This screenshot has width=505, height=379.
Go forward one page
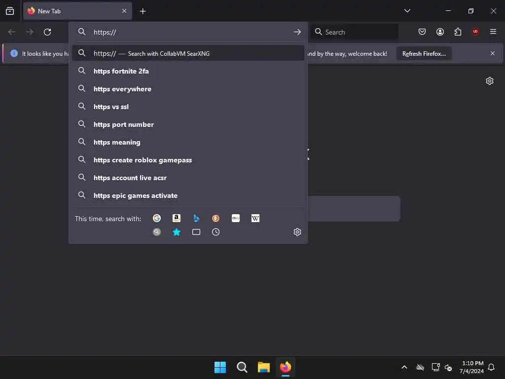click(30, 32)
